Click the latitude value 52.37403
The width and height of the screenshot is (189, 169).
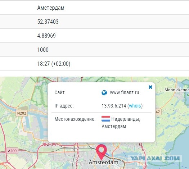tap(48, 22)
